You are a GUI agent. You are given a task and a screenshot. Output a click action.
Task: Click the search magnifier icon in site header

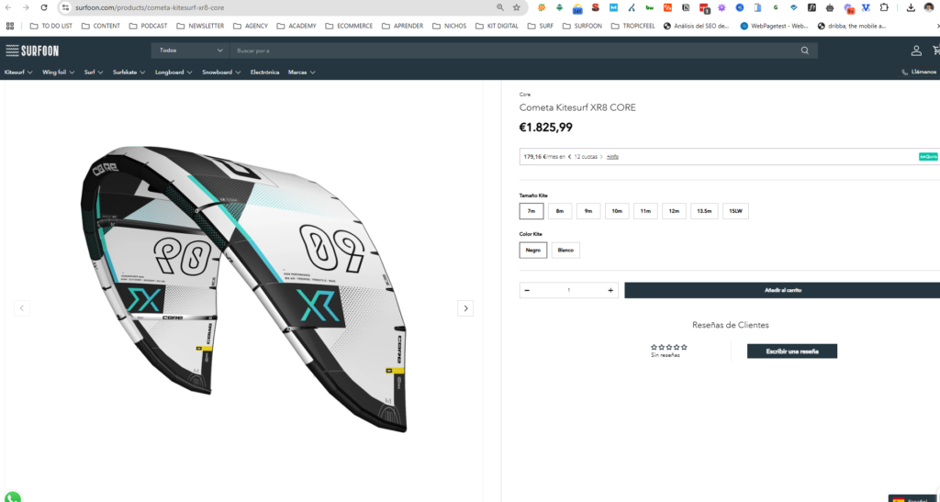805,50
